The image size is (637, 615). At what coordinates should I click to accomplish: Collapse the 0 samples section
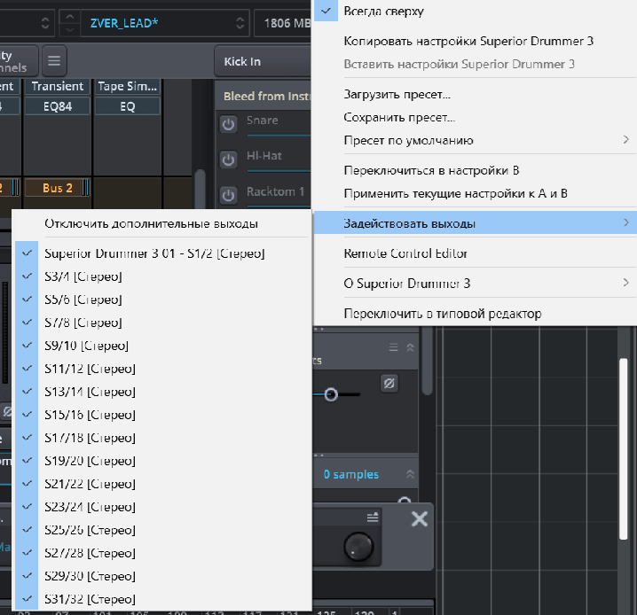[410, 474]
